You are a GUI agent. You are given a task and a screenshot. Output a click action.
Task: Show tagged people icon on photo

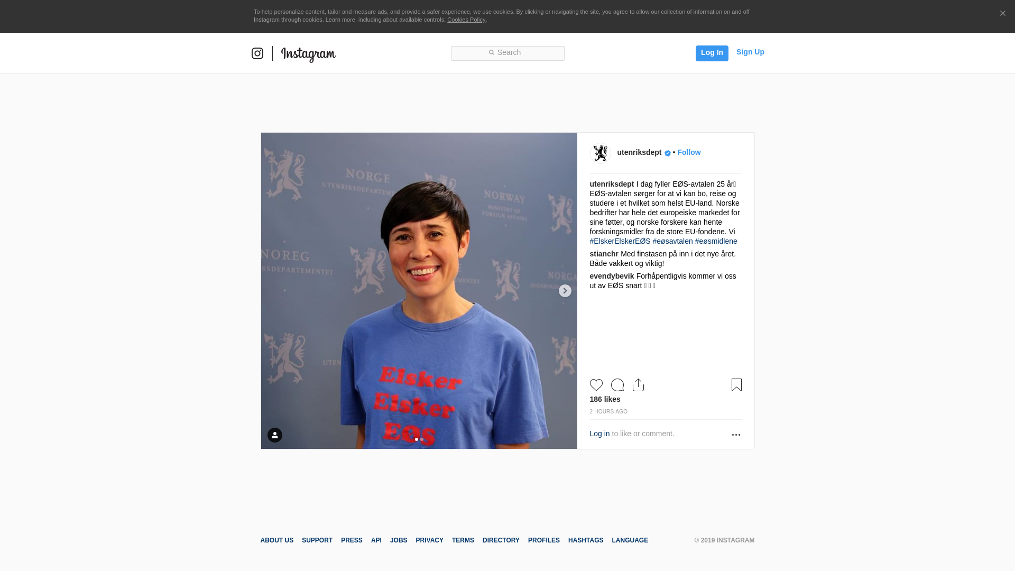[x=275, y=435]
